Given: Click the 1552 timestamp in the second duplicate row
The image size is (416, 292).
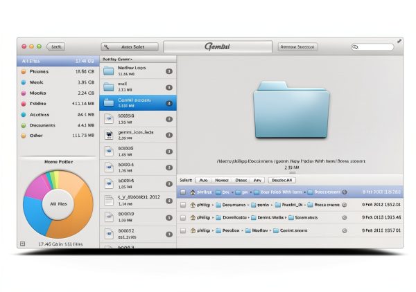Looking at the screenshot, I should click(x=381, y=205).
